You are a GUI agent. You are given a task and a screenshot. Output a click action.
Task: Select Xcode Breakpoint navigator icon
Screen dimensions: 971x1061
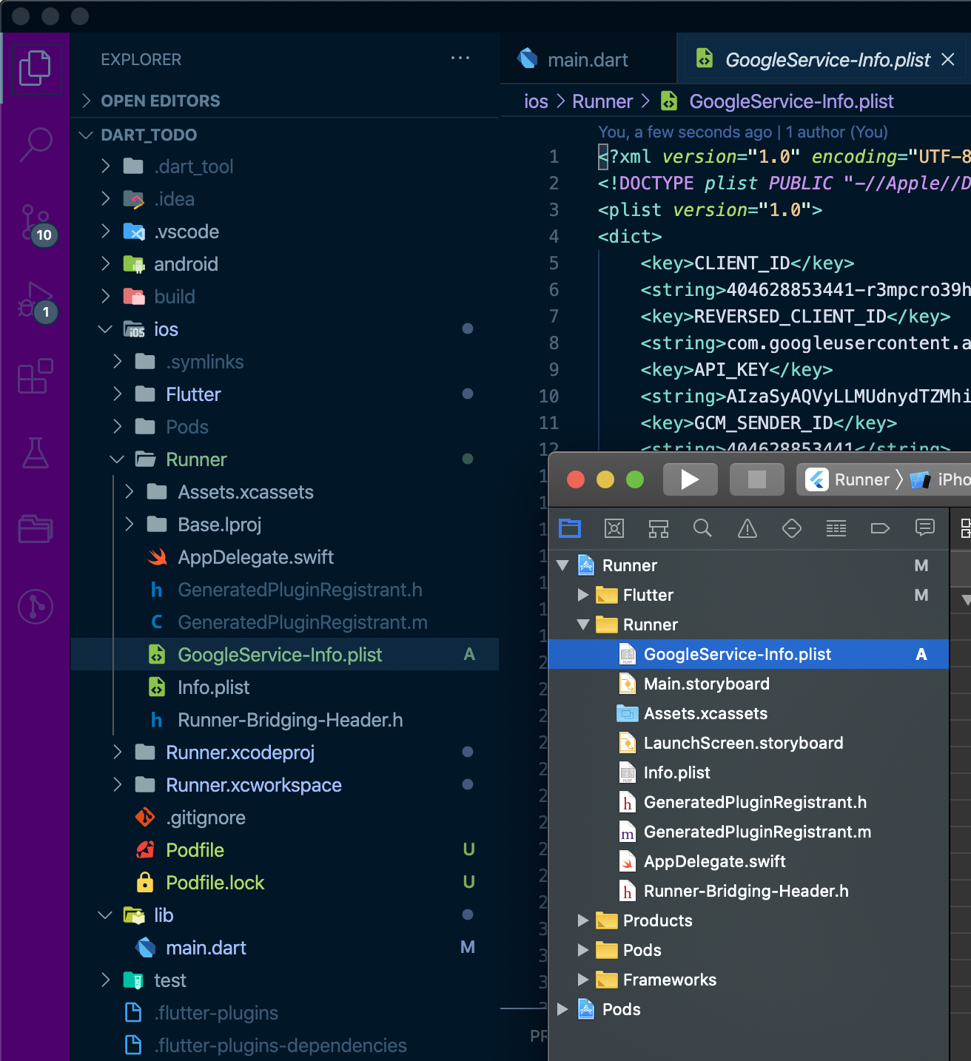880,528
